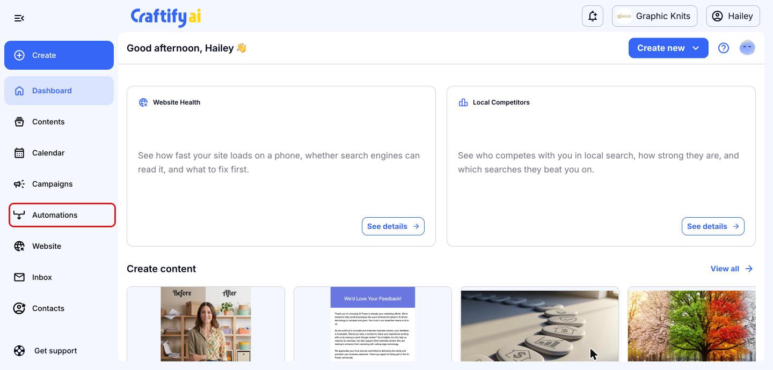Open the finance buttons image thumbnail
Viewport: 773px width, 370px height.
pyautogui.click(x=539, y=324)
